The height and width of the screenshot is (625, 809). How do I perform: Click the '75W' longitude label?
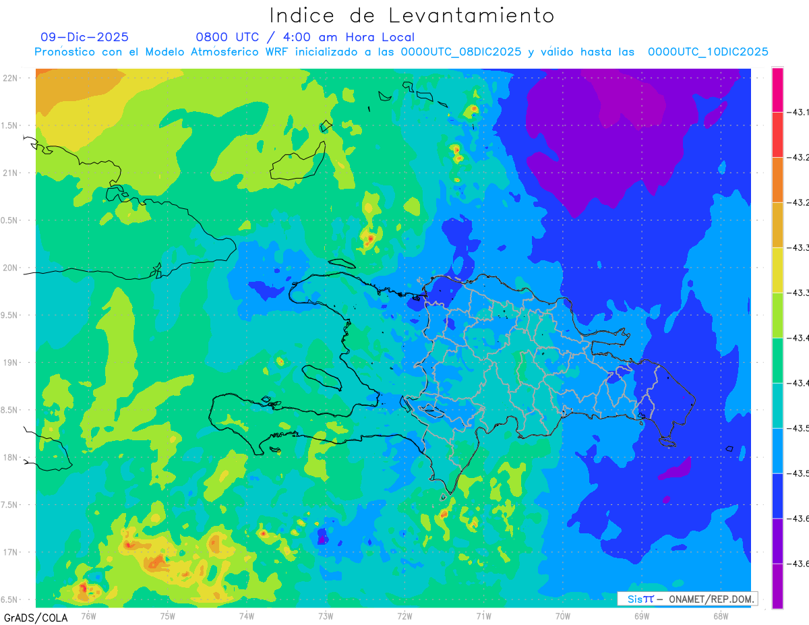coord(168,616)
